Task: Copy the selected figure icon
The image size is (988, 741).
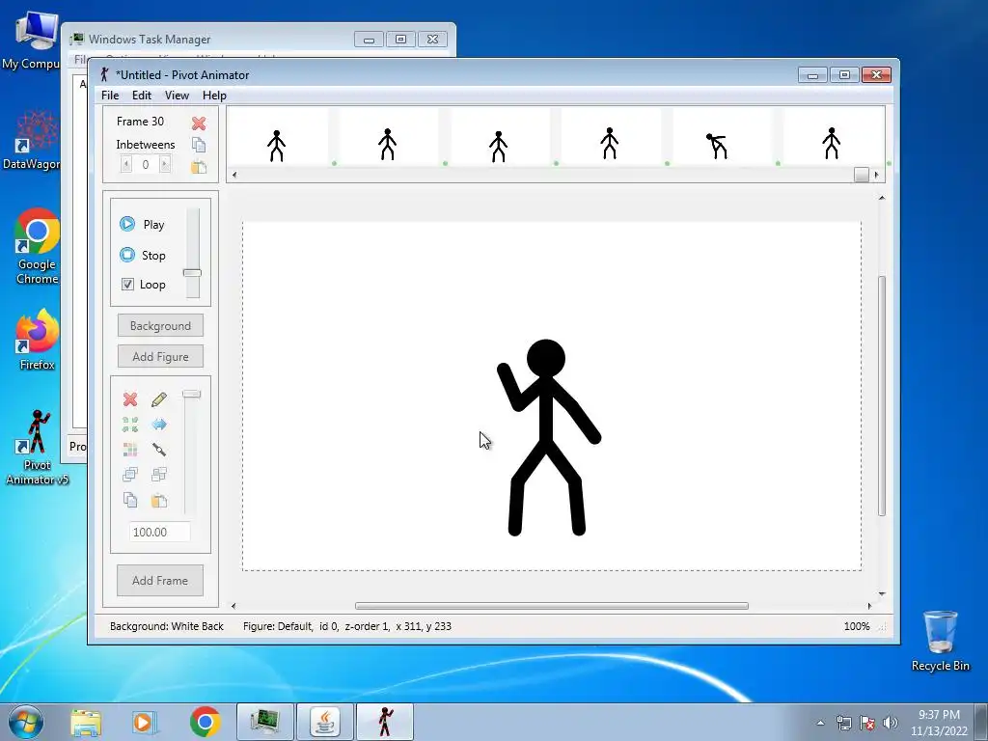Action: pyautogui.click(x=130, y=501)
